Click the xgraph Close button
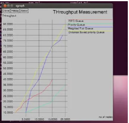This screenshot has width=129, height=123. pyautogui.click(x=6, y=11)
